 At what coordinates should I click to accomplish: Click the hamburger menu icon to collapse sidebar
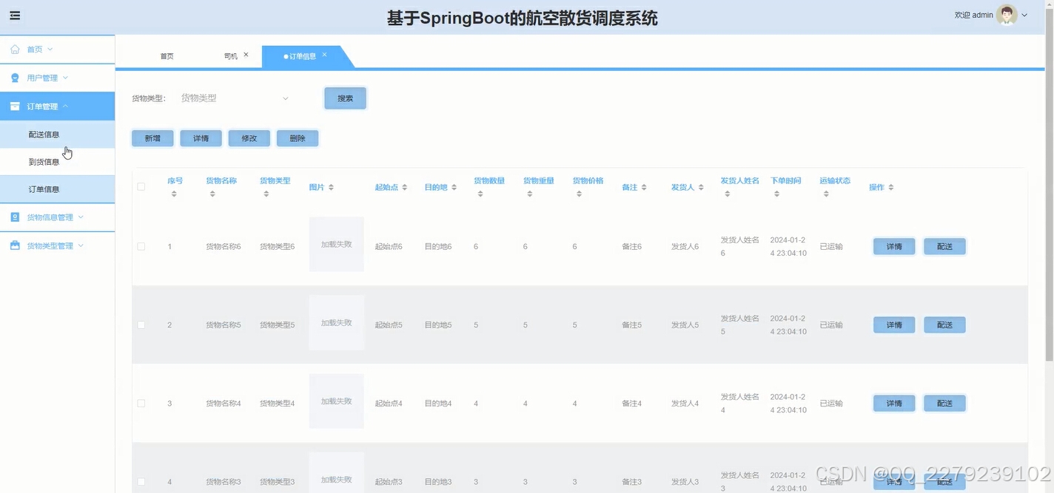pyautogui.click(x=15, y=15)
